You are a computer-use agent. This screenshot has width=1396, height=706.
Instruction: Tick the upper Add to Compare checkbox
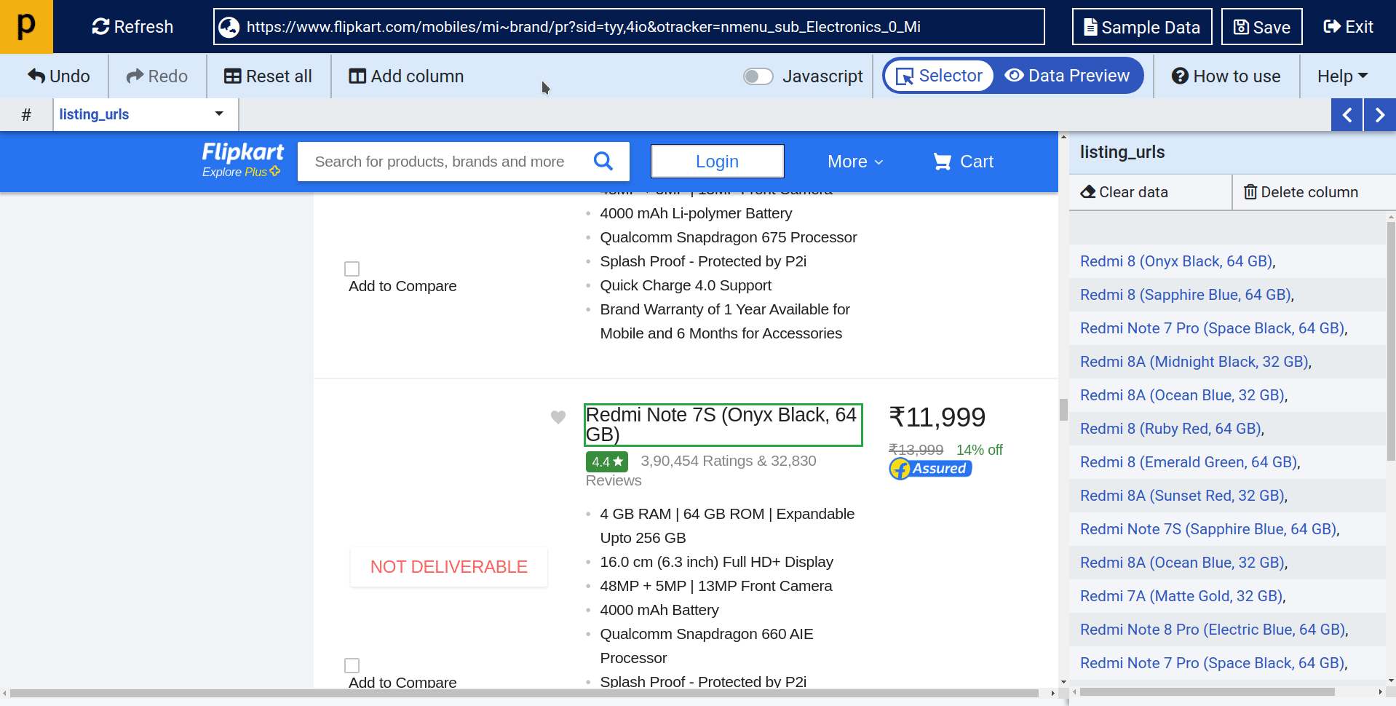click(352, 269)
